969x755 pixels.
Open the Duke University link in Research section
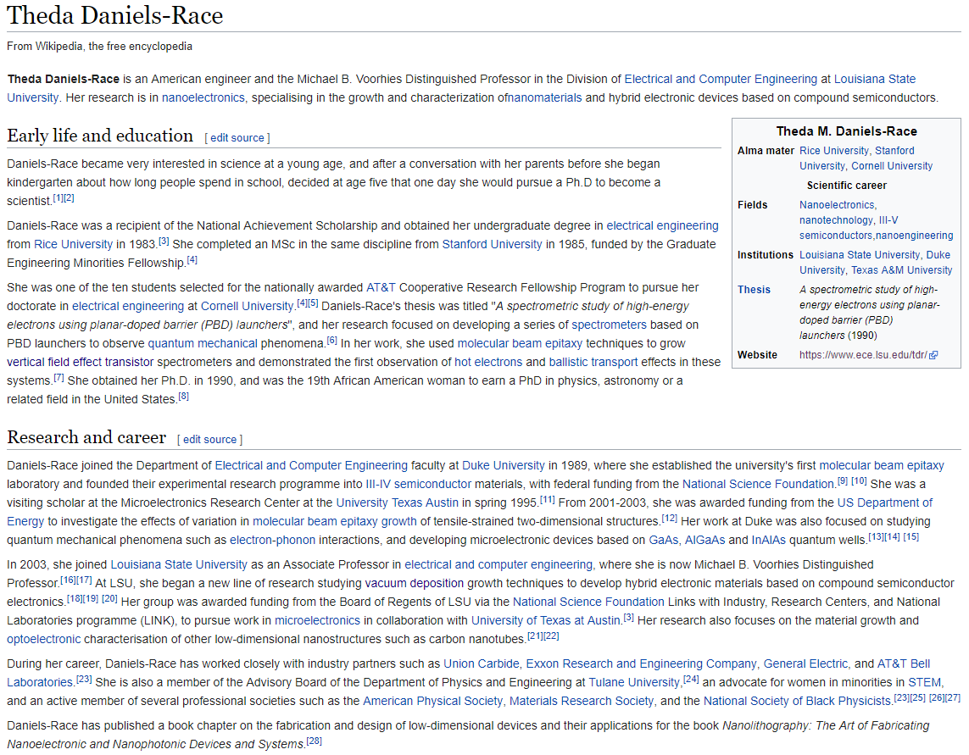[x=503, y=465]
